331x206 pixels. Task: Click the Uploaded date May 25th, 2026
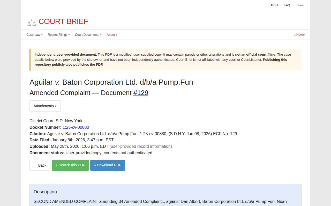tap(80, 147)
